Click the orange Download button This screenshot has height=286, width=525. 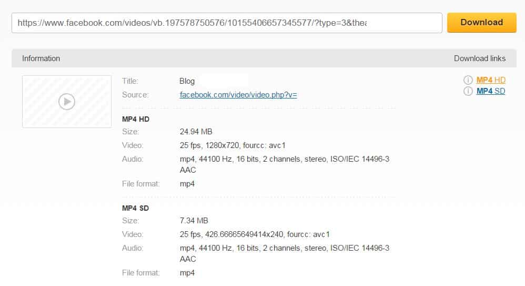click(481, 23)
